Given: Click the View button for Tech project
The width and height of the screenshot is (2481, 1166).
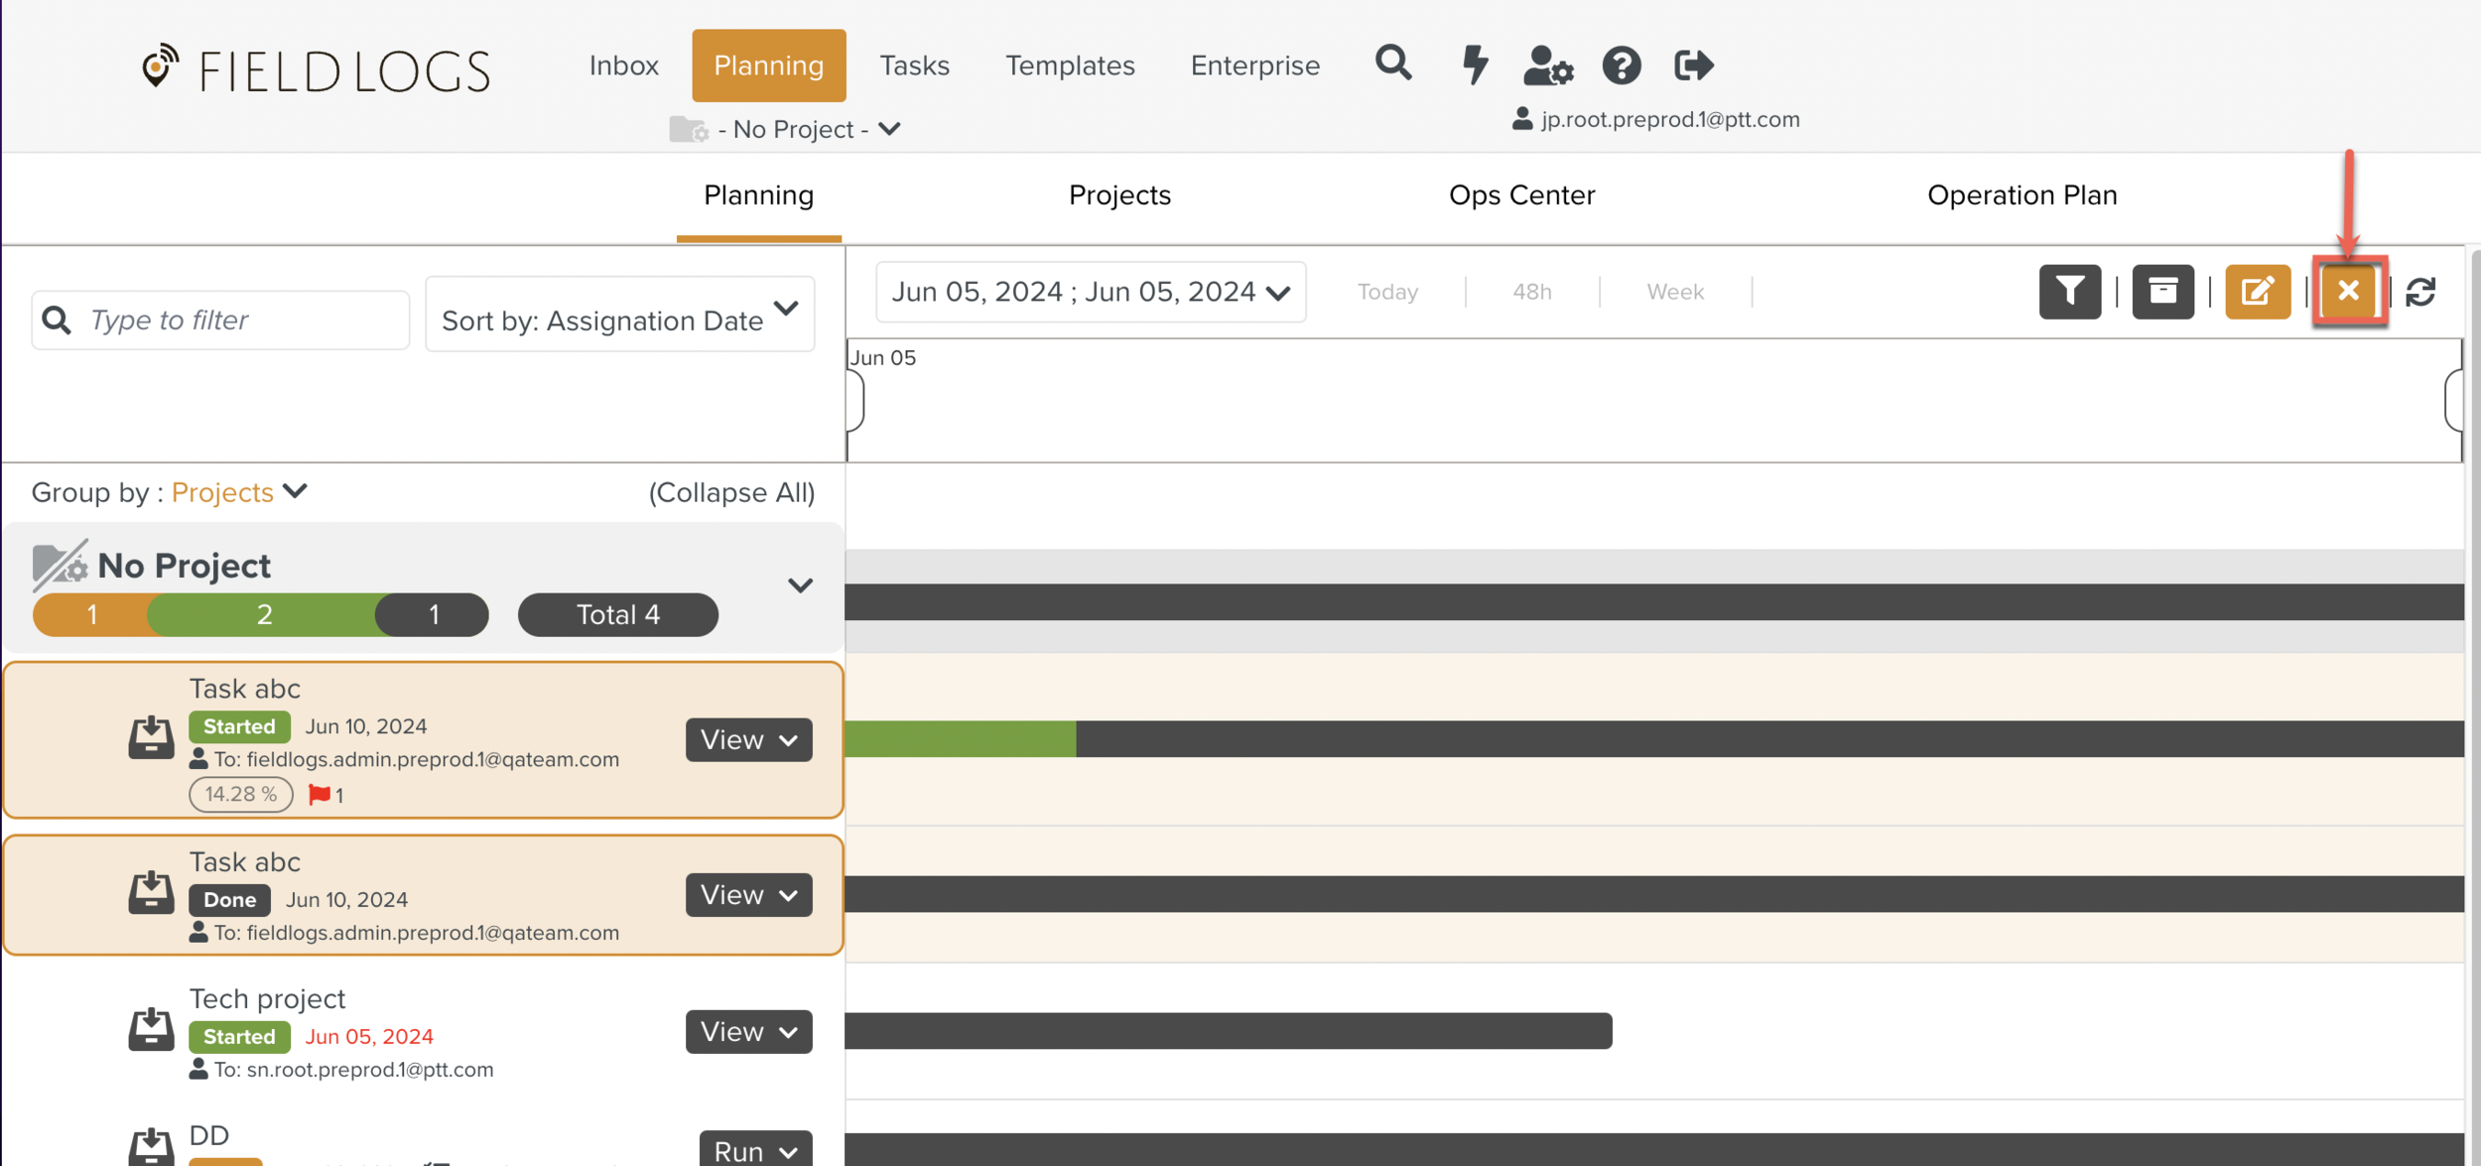Looking at the screenshot, I should tap(748, 1032).
